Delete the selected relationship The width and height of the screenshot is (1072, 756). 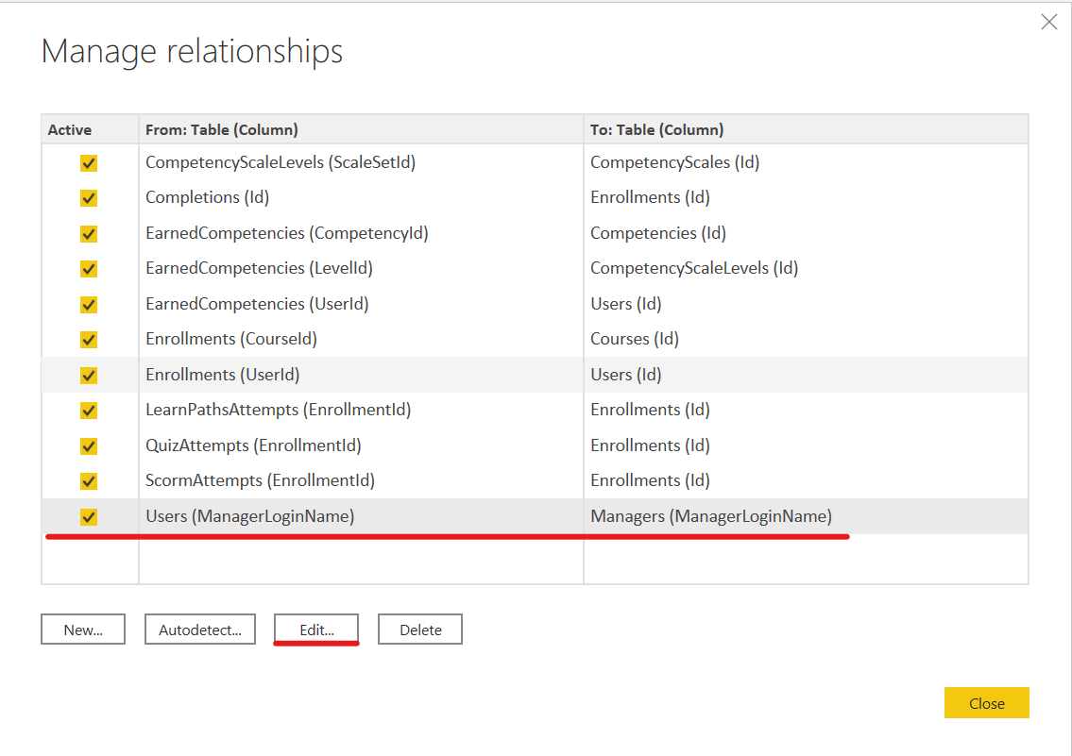420,630
